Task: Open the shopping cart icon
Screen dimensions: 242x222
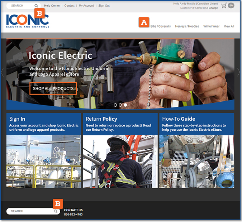Action: click(x=224, y=6)
